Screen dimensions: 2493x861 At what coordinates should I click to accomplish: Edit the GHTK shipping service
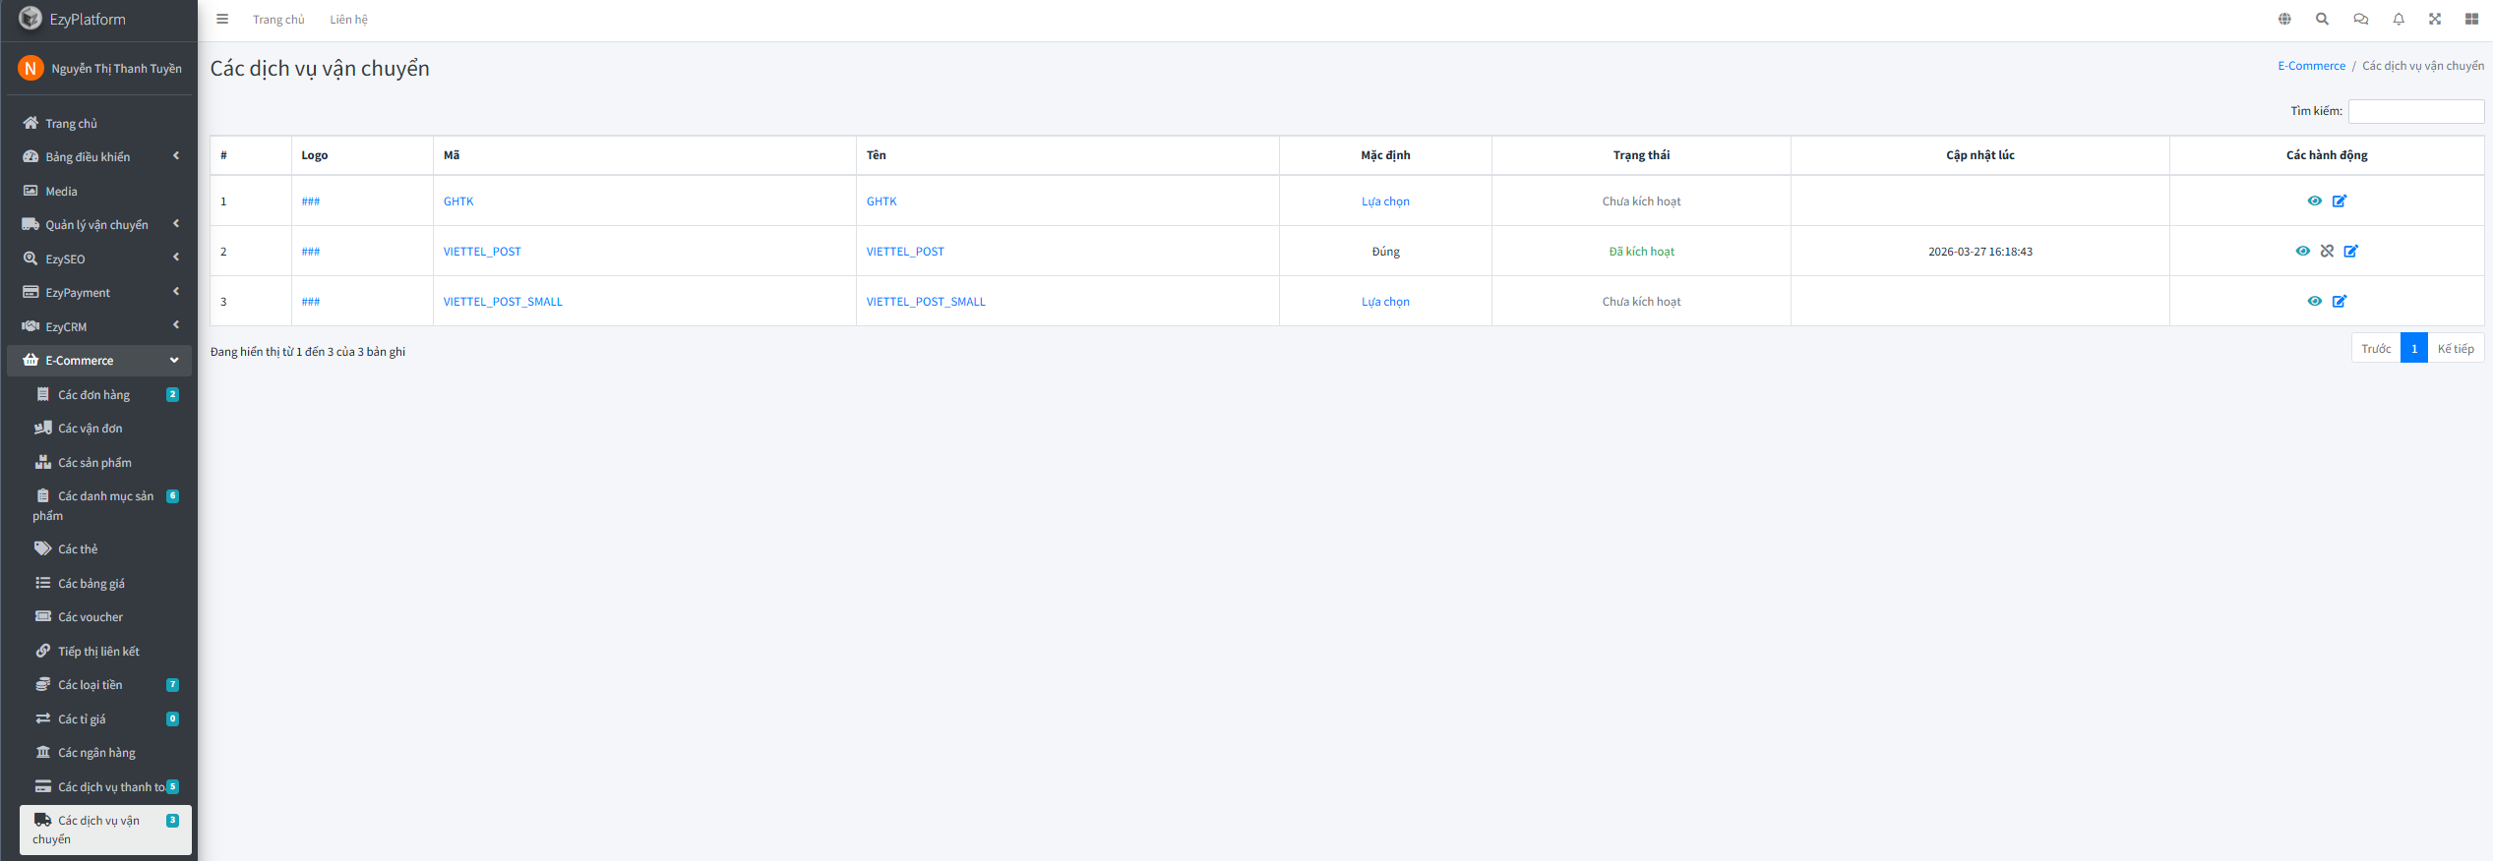pos(2340,201)
